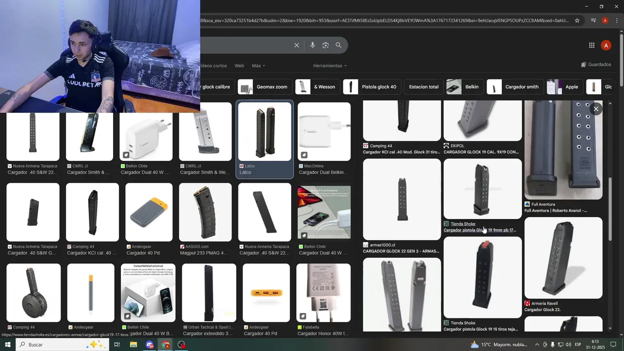Open the Guardados saved items link
The height and width of the screenshot is (351, 624).
point(596,64)
